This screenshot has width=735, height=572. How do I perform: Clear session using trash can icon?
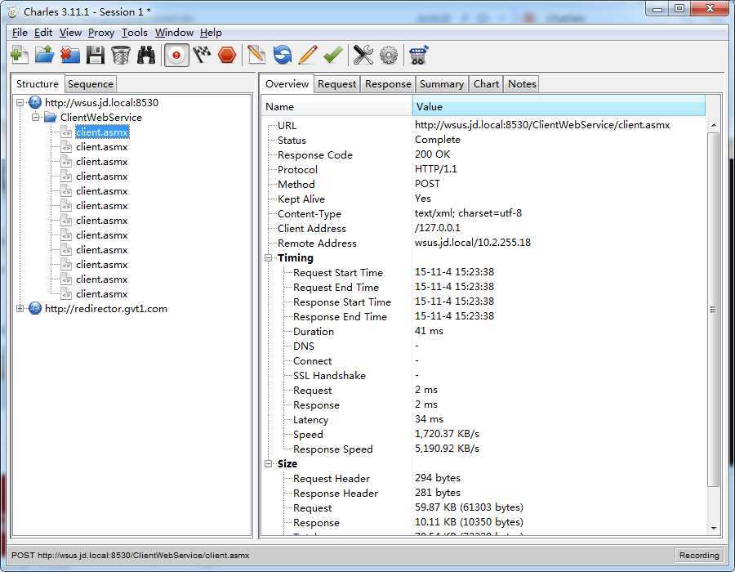click(x=121, y=55)
